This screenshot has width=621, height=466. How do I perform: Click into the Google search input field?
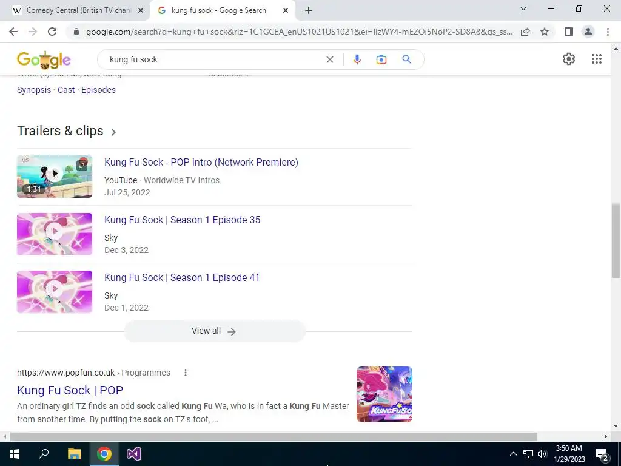[214, 59]
